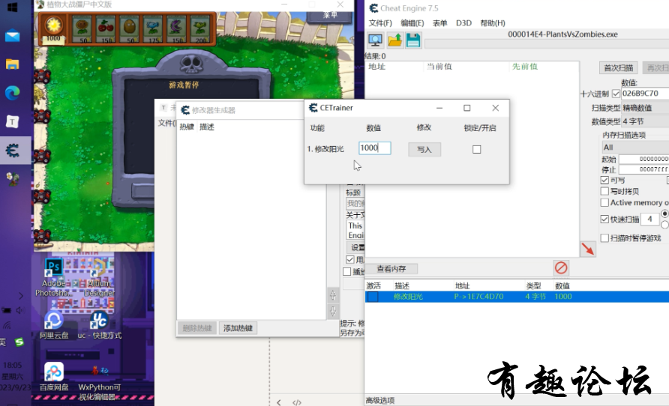
Task: Click the move-up arrow in trainer generator
Action: 333,295
